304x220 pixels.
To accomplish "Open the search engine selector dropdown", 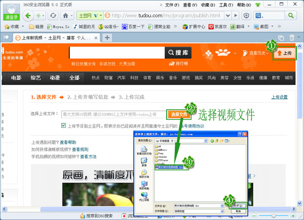I will pyautogui.click(x=259, y=16).
